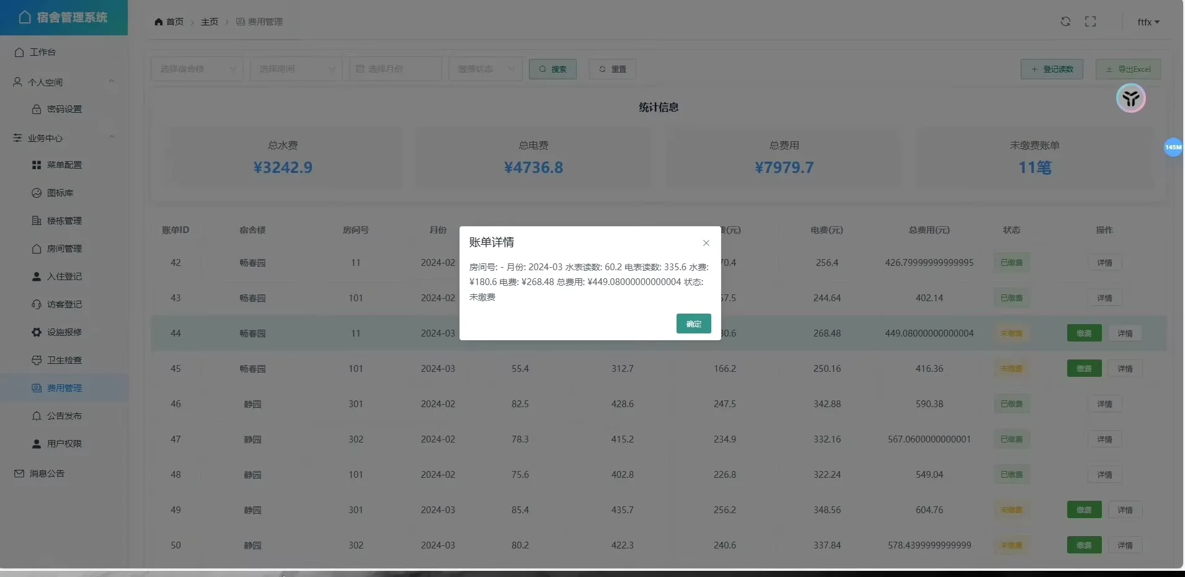Image resolution: width=1185 pixels, height=577 pixels.
Task: Open the 选择宿舍楼 dropdown
Action: pyautogui.click(x=197, y=69)
